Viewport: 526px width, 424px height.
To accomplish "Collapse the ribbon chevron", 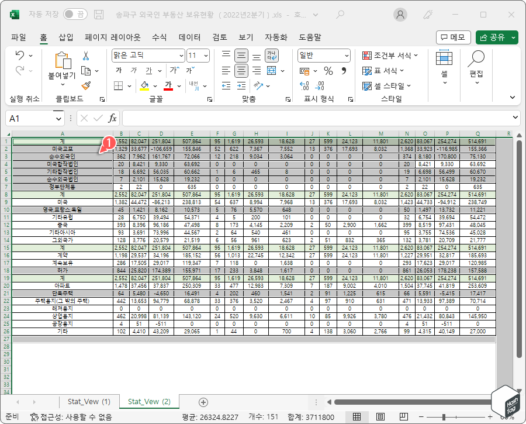I will coord(512,97).
